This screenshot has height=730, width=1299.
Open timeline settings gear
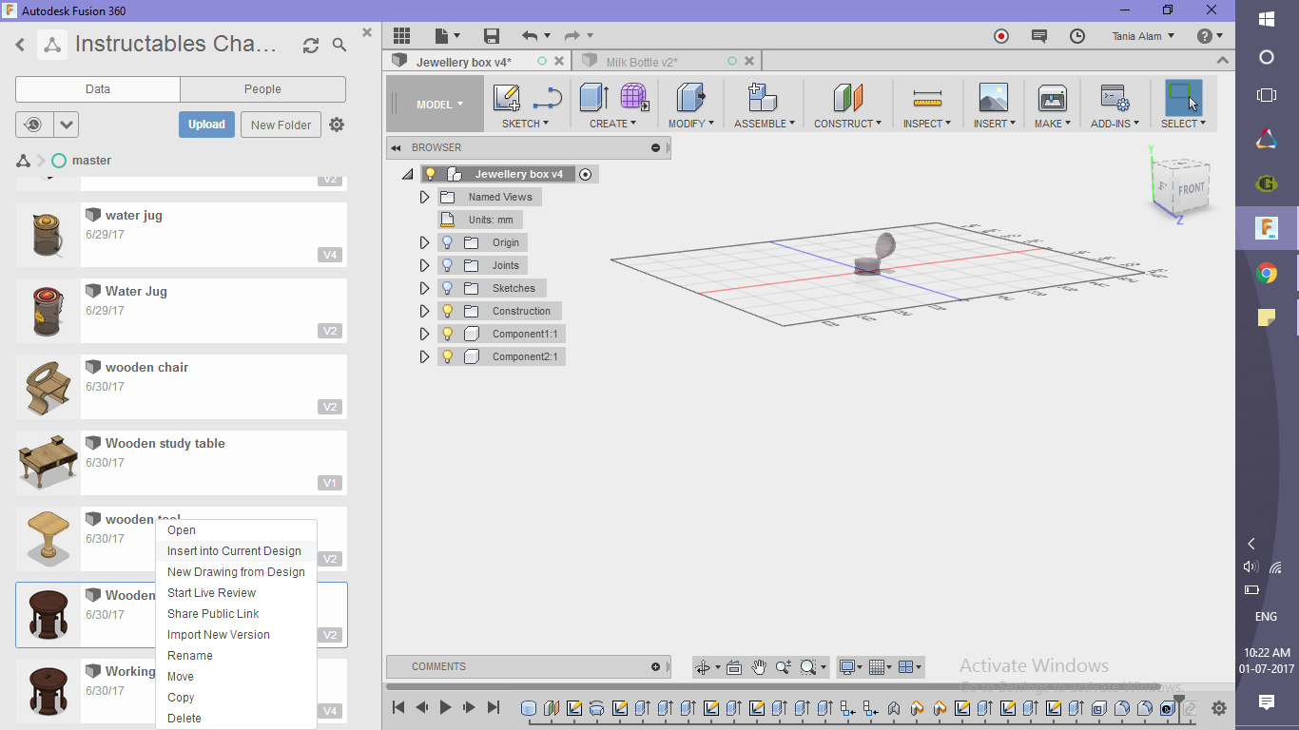(x=1219, y=708)
